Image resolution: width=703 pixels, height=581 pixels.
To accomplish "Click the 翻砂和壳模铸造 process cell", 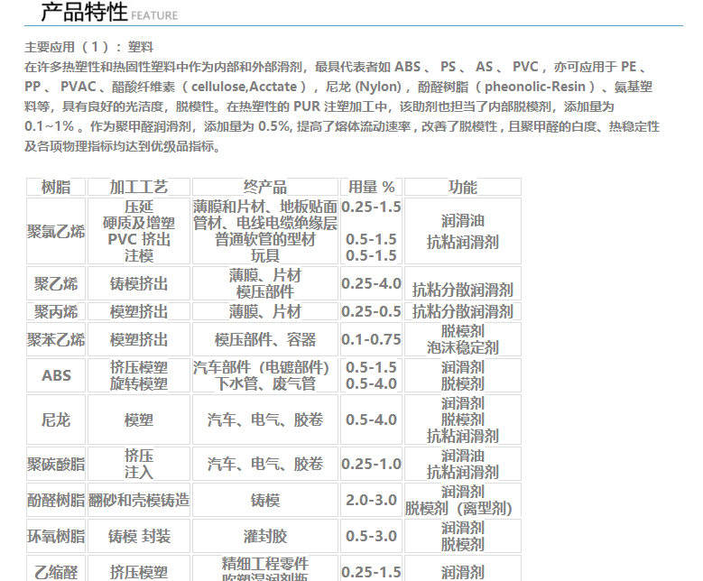I will (x=139, y=500).
